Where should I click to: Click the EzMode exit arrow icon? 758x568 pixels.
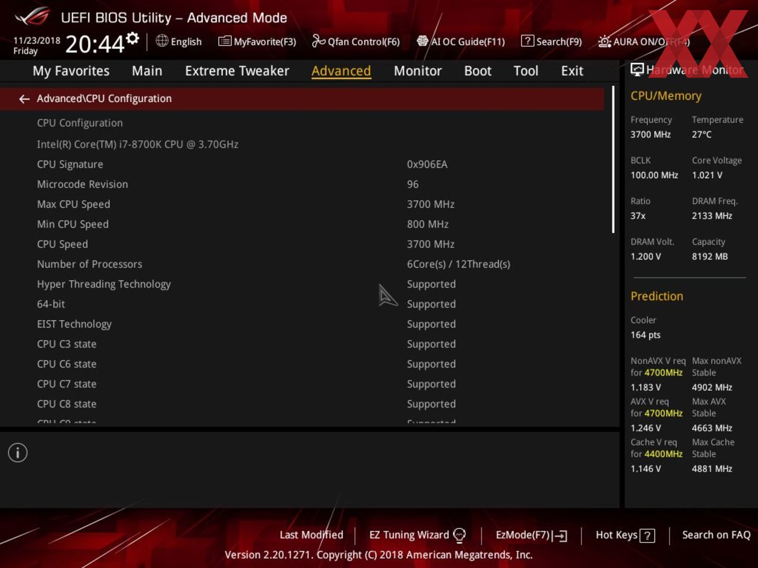coord(560,536)
